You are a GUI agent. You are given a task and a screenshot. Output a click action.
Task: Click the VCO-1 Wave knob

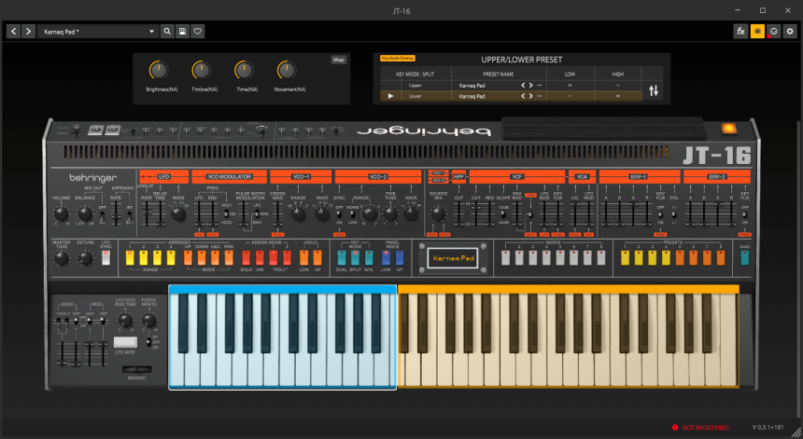[322, 213]
